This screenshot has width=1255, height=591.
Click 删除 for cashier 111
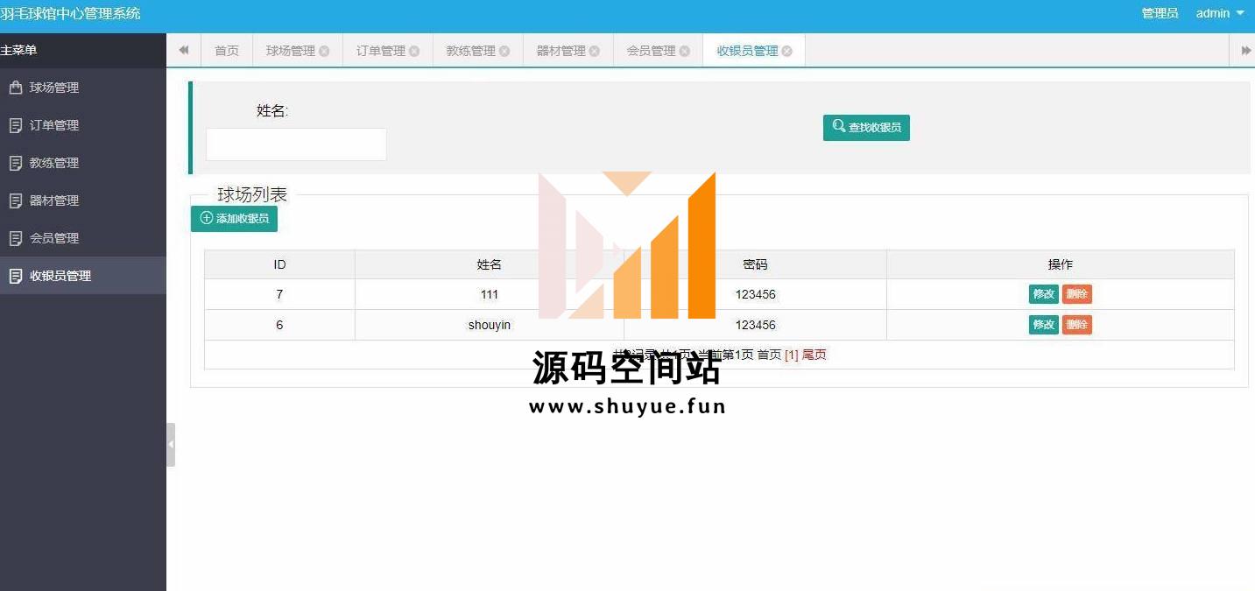click(x=1077, y=294)
